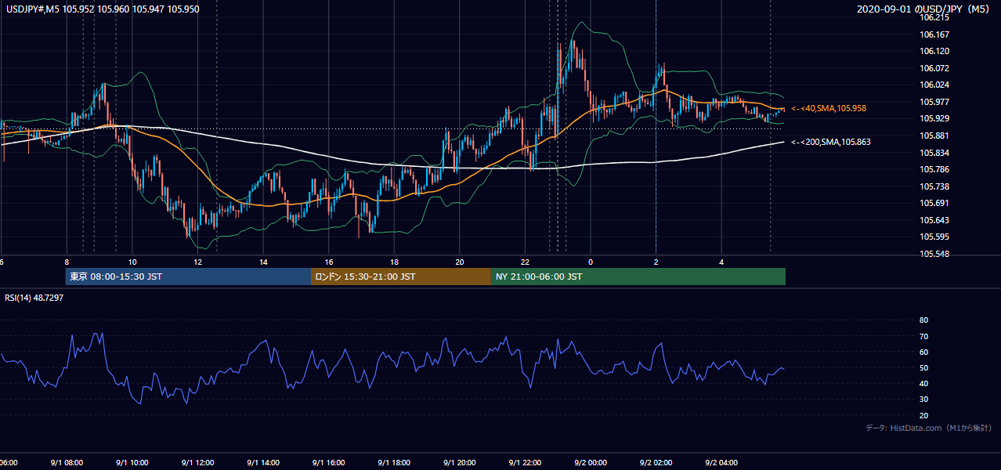Viewport: 1001px width, 470px height.
Task: Click the 200 SMA label 105.863
Action: (831, 142)
